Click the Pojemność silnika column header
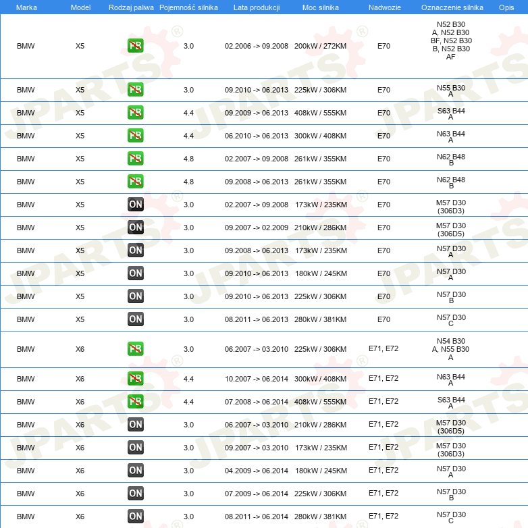This screenshot has width=528, height=528. (188, 7)
